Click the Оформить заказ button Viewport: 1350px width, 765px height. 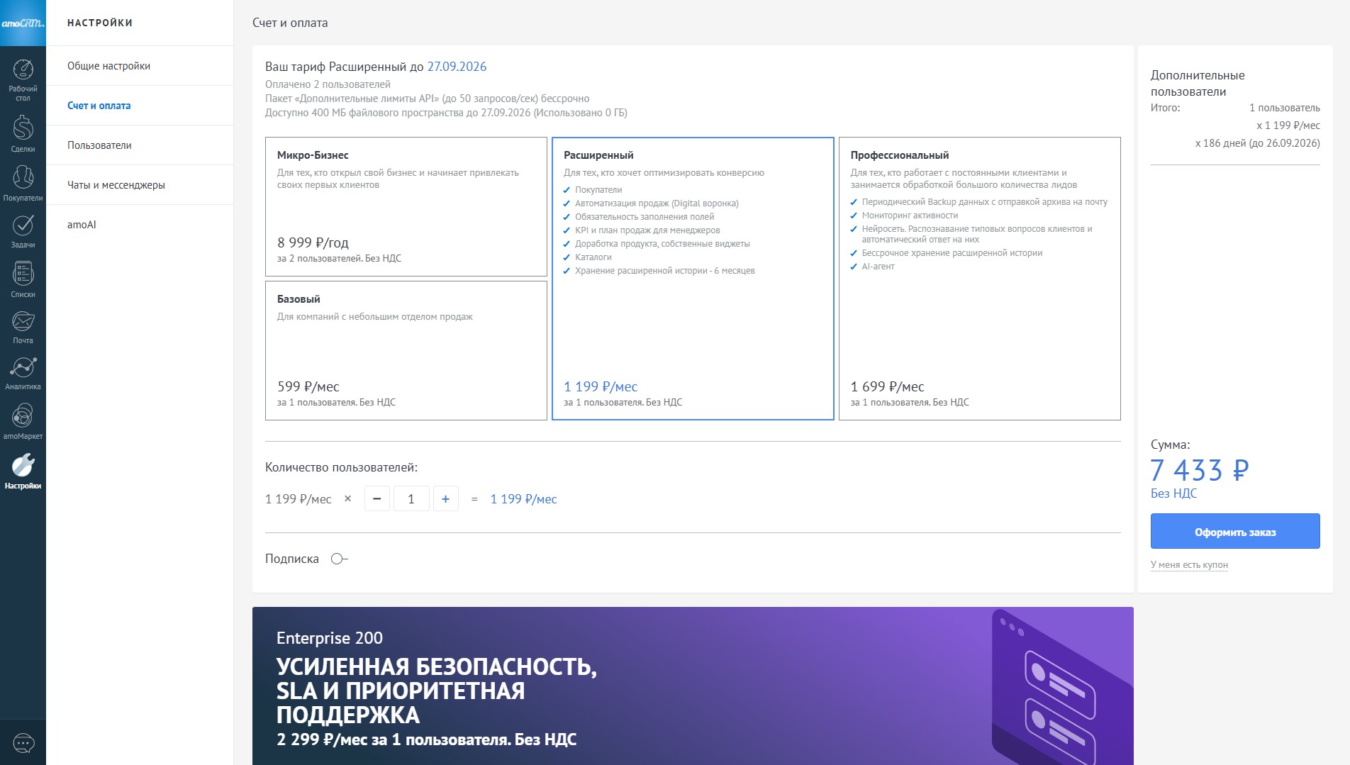pyautogui.click(x=1234, y=532)
